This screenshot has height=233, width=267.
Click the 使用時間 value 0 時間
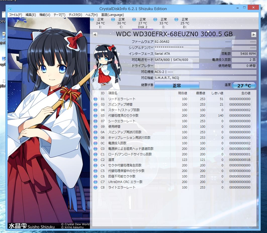pyautogui.click(x=244, y=66)
